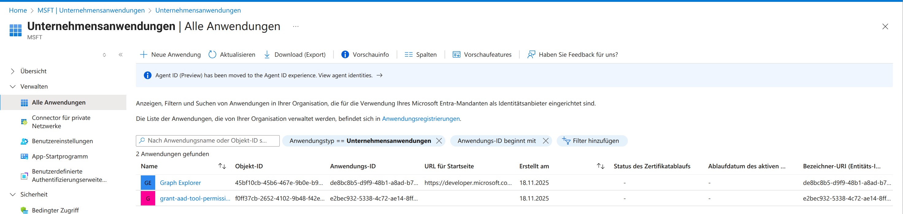The width and height of the screenshot is (903, 214).
Task: Click the Unternehmensanwendungen grid icon in header
Action: coord(15,30)
